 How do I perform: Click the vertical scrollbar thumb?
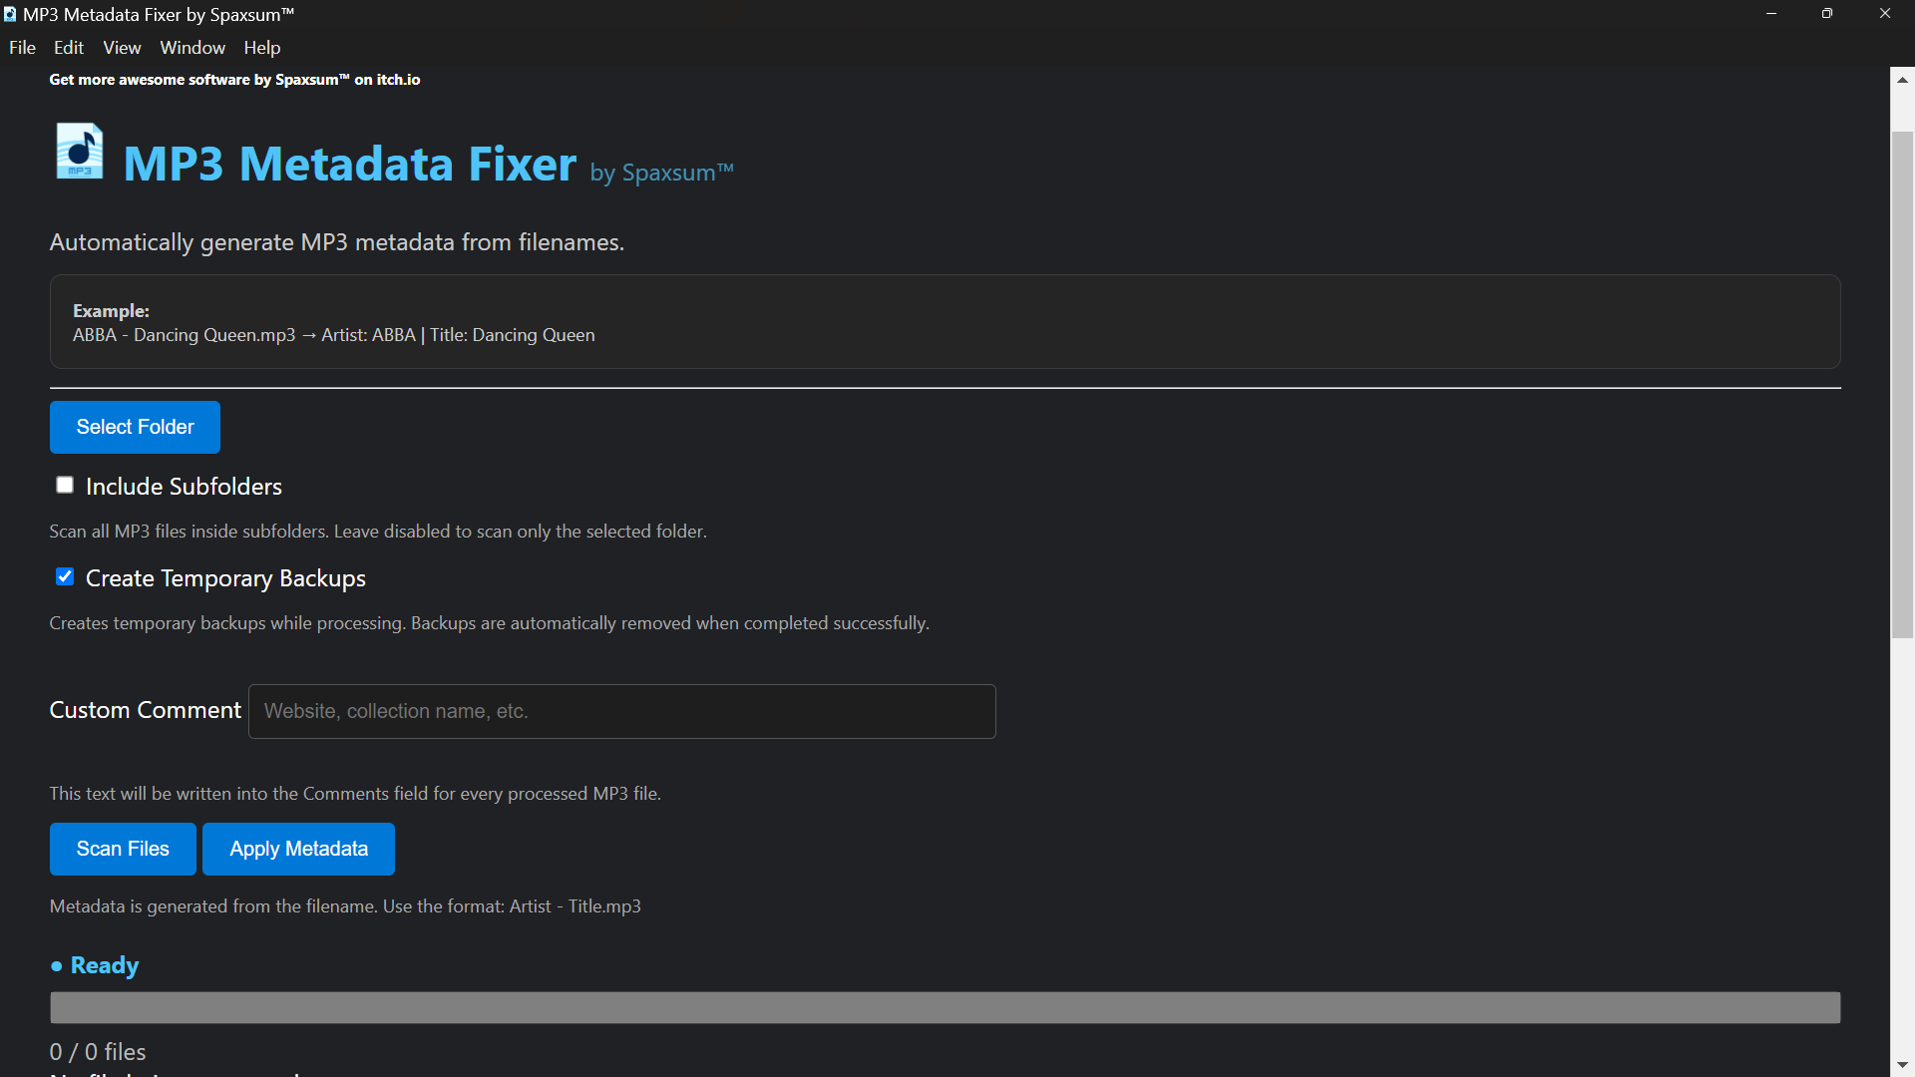[x=1902, y=384]
